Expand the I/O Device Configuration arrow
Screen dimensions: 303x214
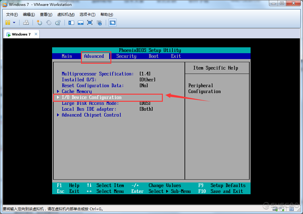(58, 97)
